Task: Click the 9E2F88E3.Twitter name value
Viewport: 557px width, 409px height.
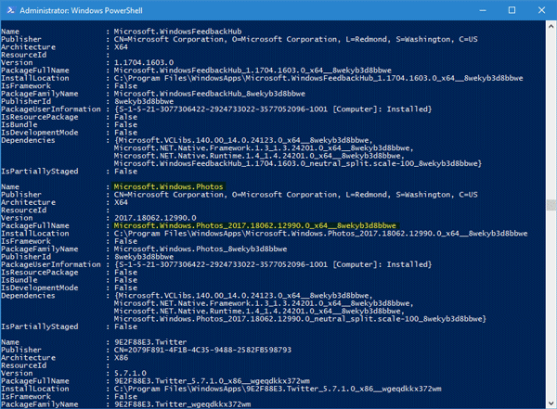Action: [x=150, y=342]
